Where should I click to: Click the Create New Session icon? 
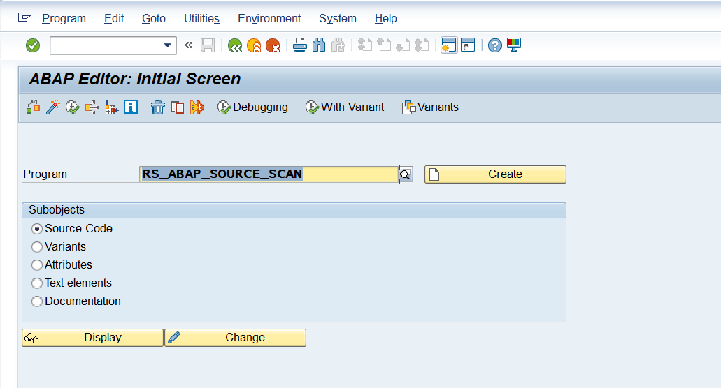(x=449, y=45)
